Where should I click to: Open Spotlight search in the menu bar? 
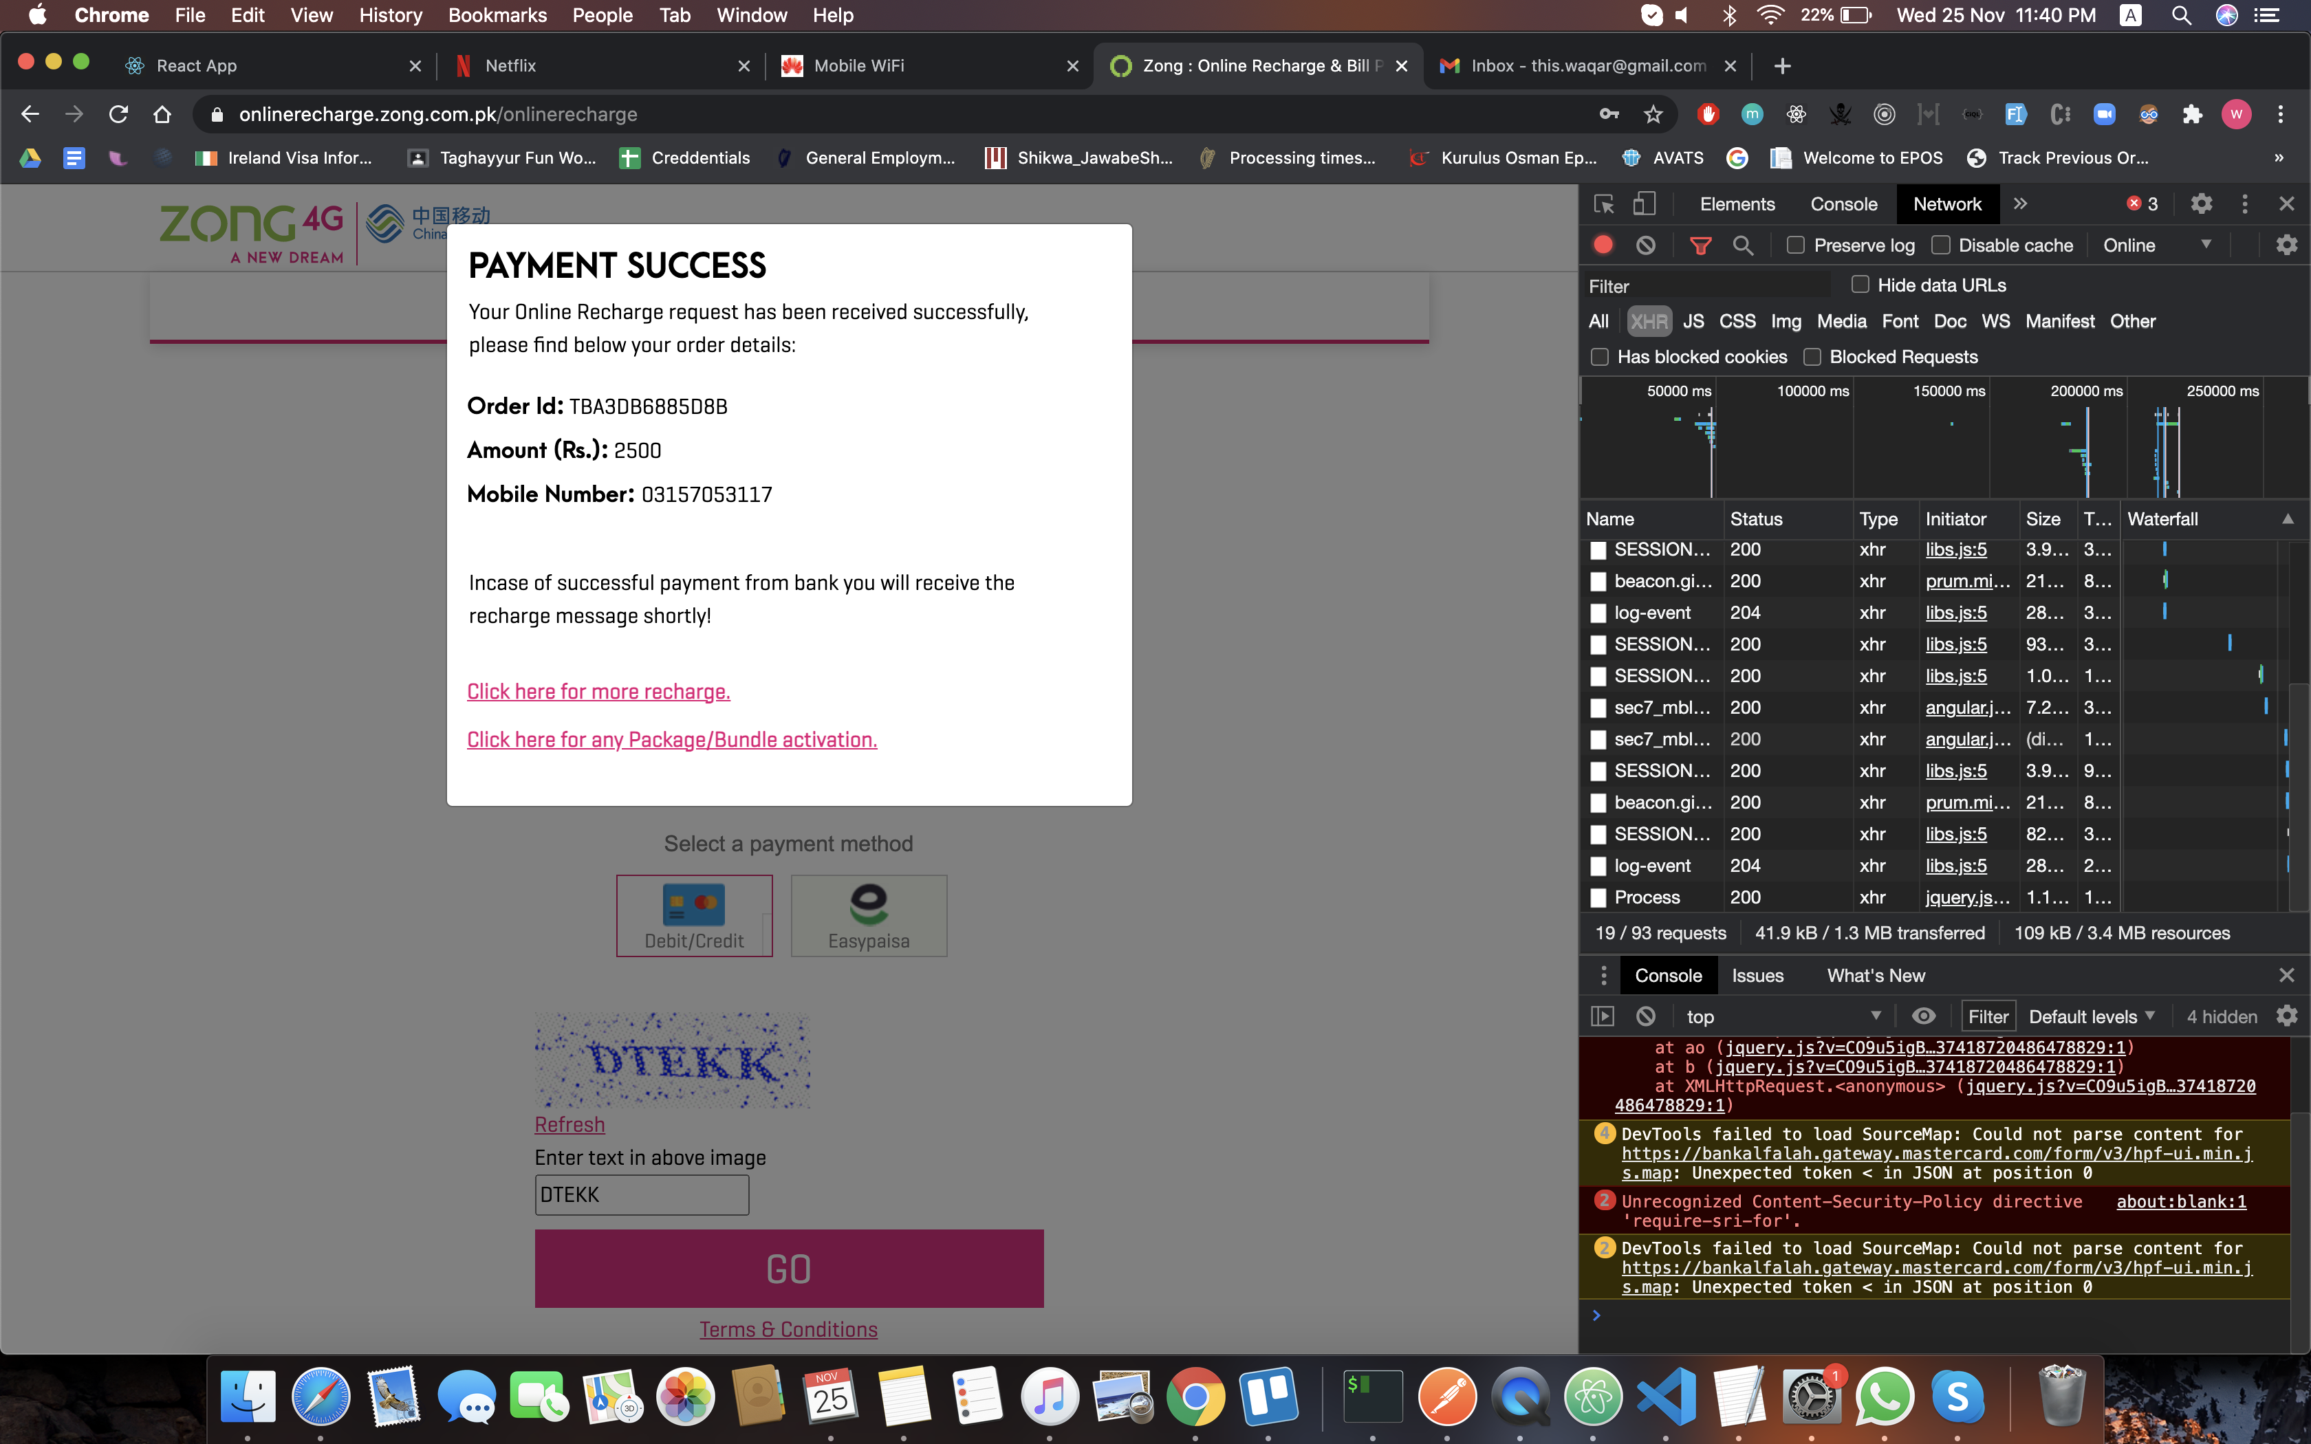(2180, 15)
